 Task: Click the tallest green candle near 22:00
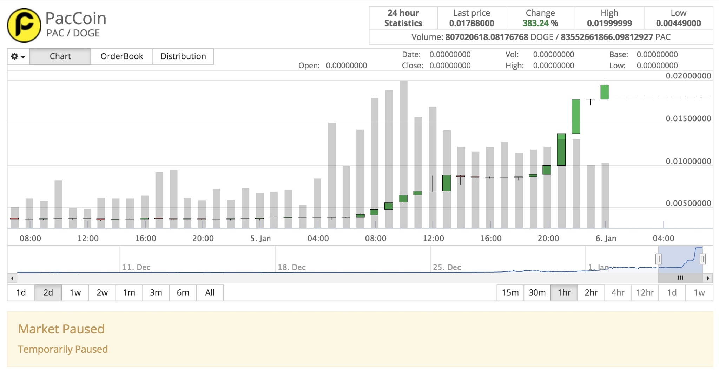(576, 117)
